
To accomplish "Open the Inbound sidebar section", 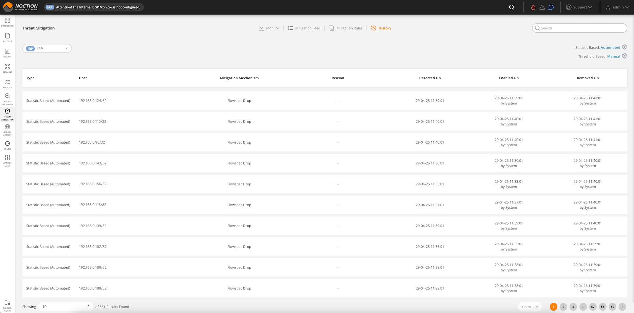I will (7, 68).
